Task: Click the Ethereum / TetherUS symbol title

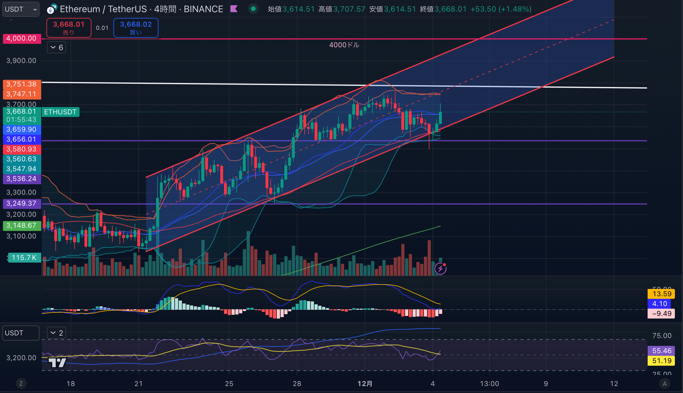Action: (x=103, y=9)
